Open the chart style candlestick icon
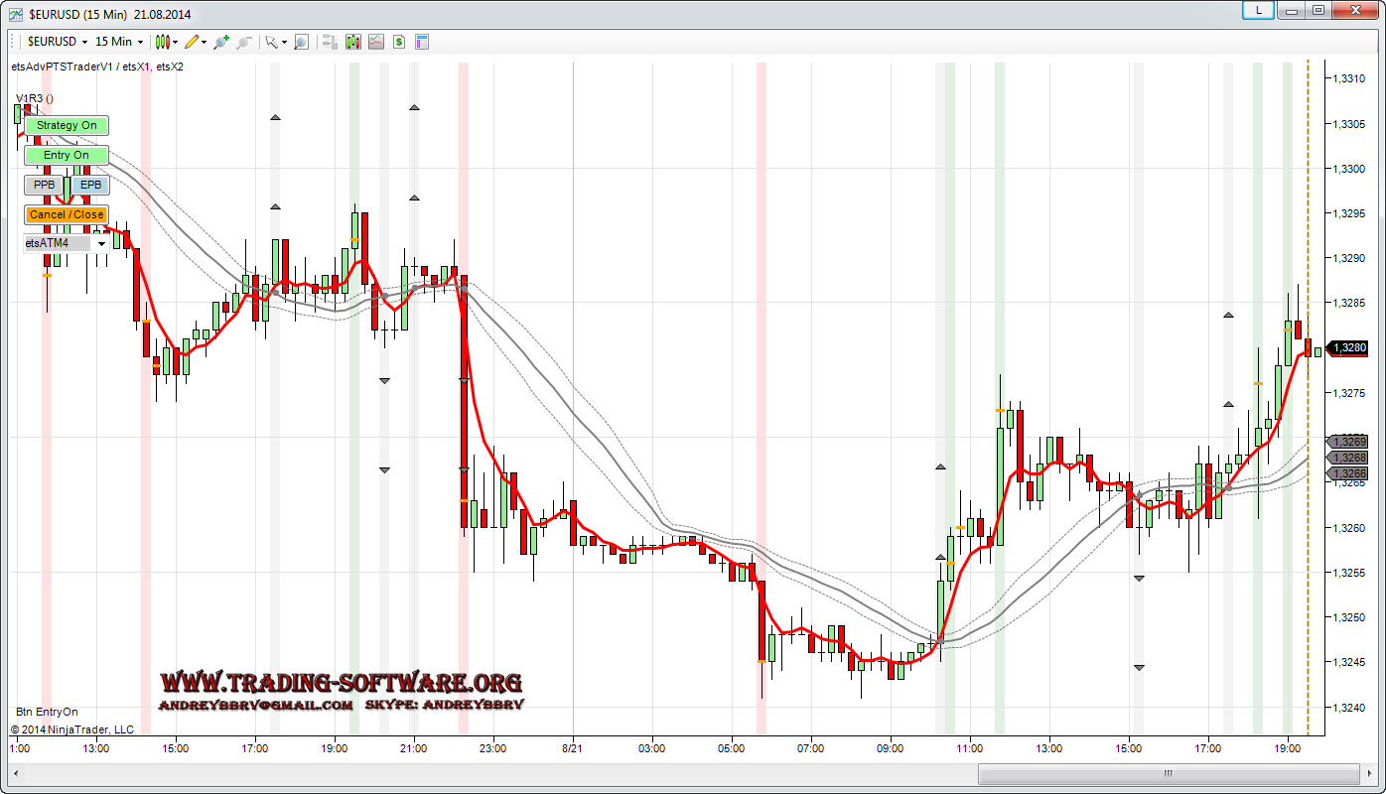Screen dimensions: 1386x794 coord(164,42)
